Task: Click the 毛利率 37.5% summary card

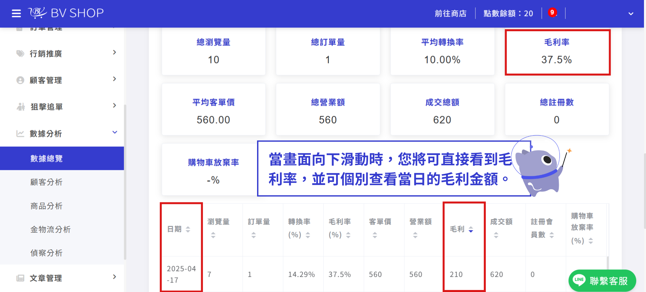Action: [x=557, y=51]
